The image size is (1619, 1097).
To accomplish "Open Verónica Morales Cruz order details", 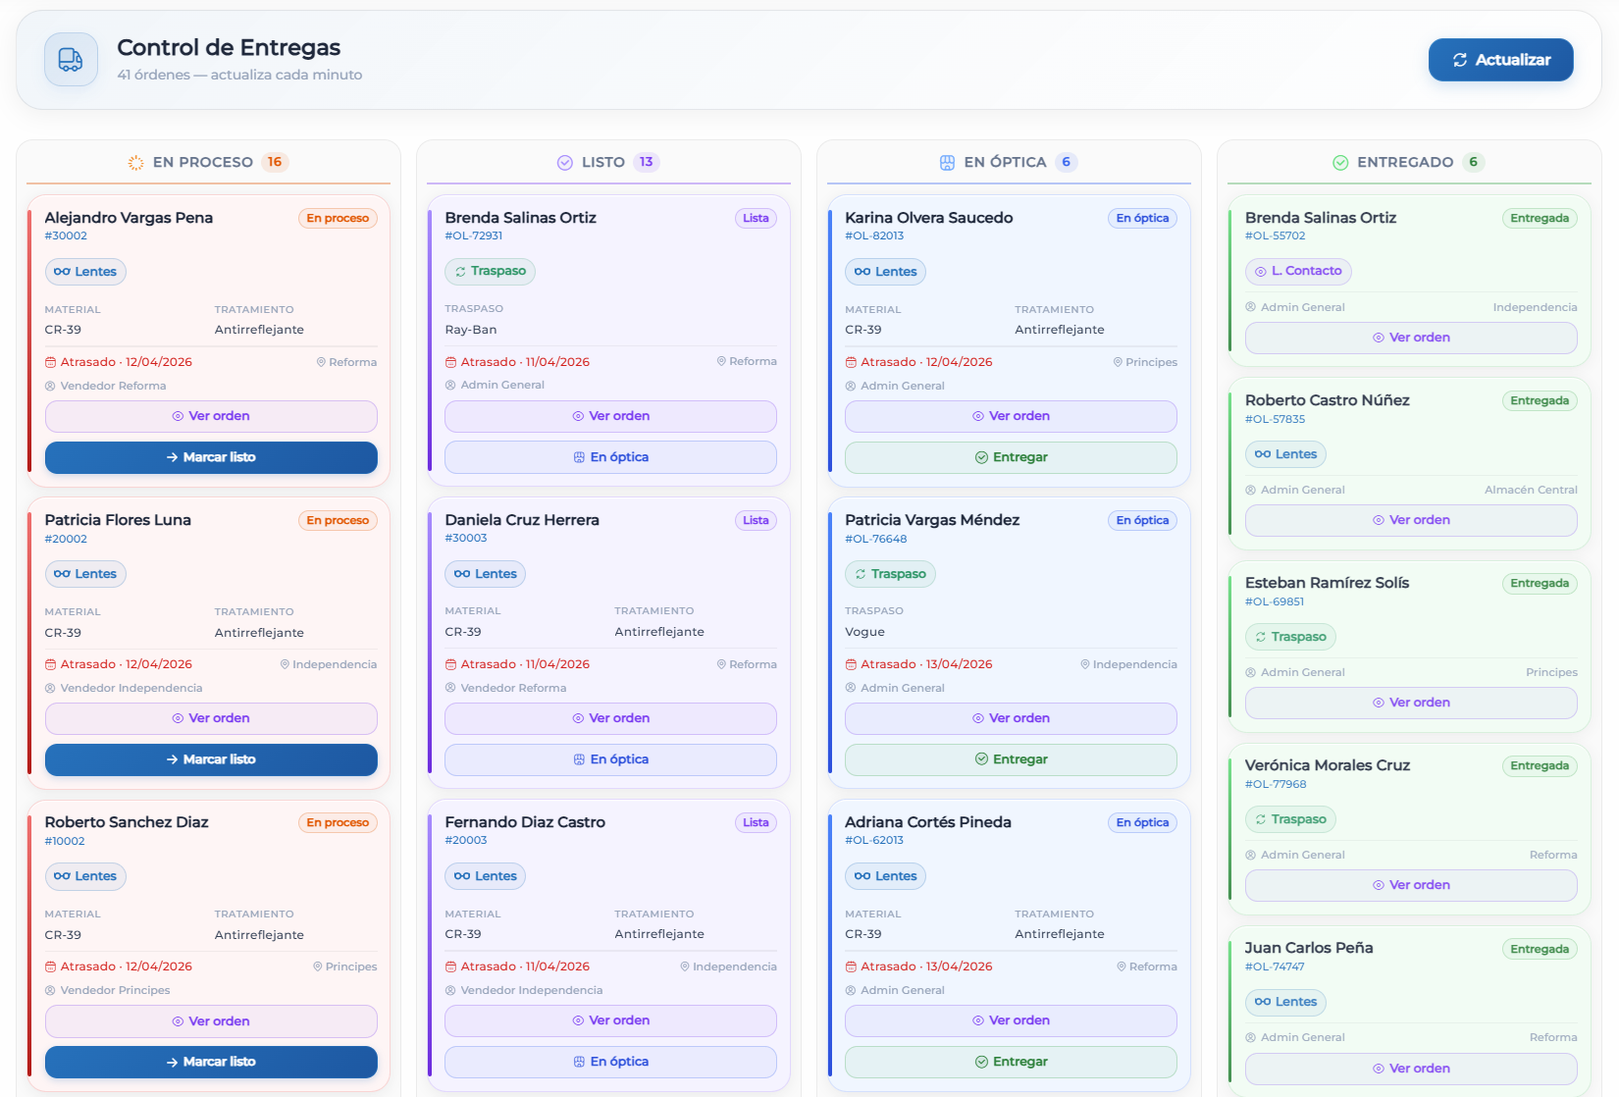I will 1411,885.
